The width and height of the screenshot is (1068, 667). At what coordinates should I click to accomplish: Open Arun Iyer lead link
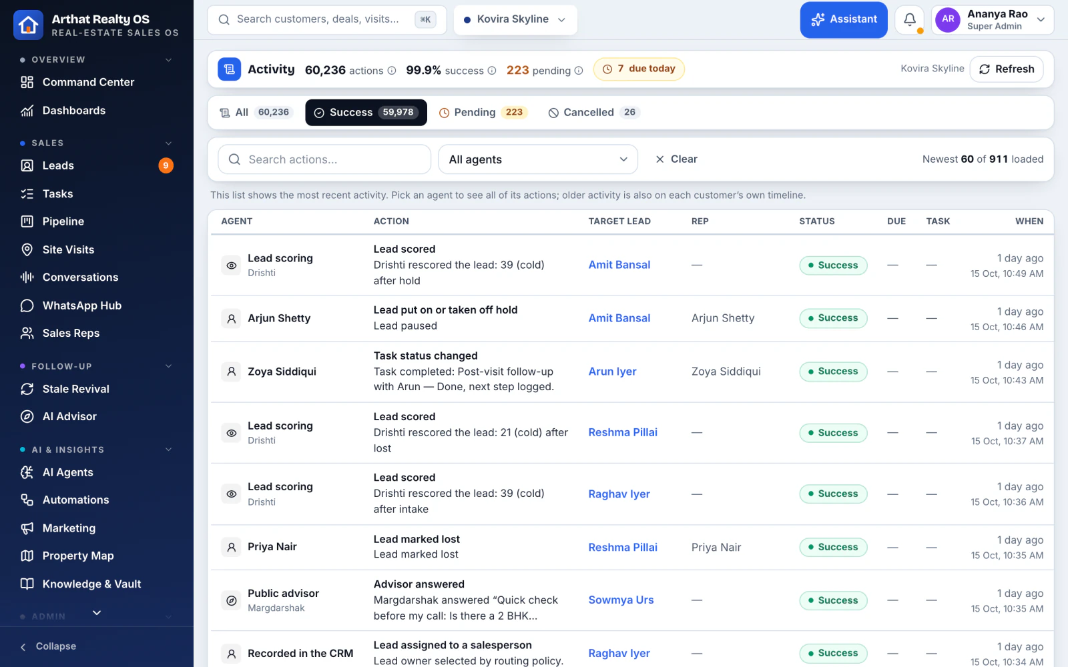click(x=612, y=372)
